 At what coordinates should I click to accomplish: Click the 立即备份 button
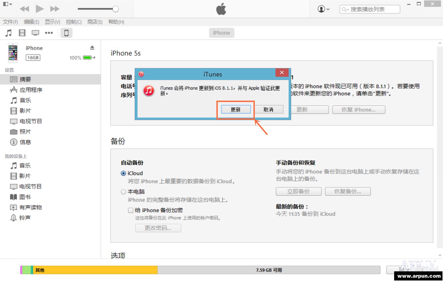pyautogui.click(x=298, y=191)
